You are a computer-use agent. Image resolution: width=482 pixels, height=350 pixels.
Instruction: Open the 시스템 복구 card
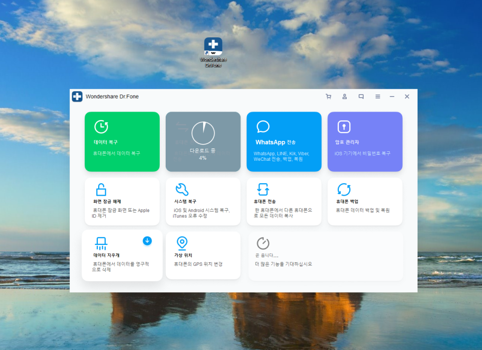pyautogui.click(x=203, y=202)
